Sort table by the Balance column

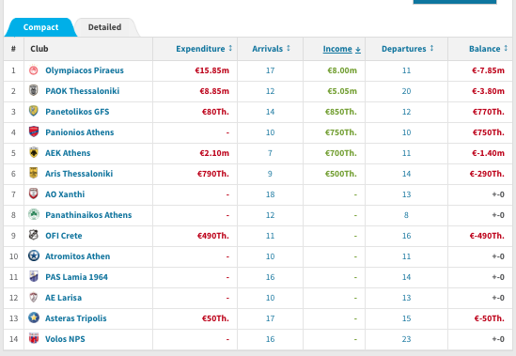tap(488, 49)
